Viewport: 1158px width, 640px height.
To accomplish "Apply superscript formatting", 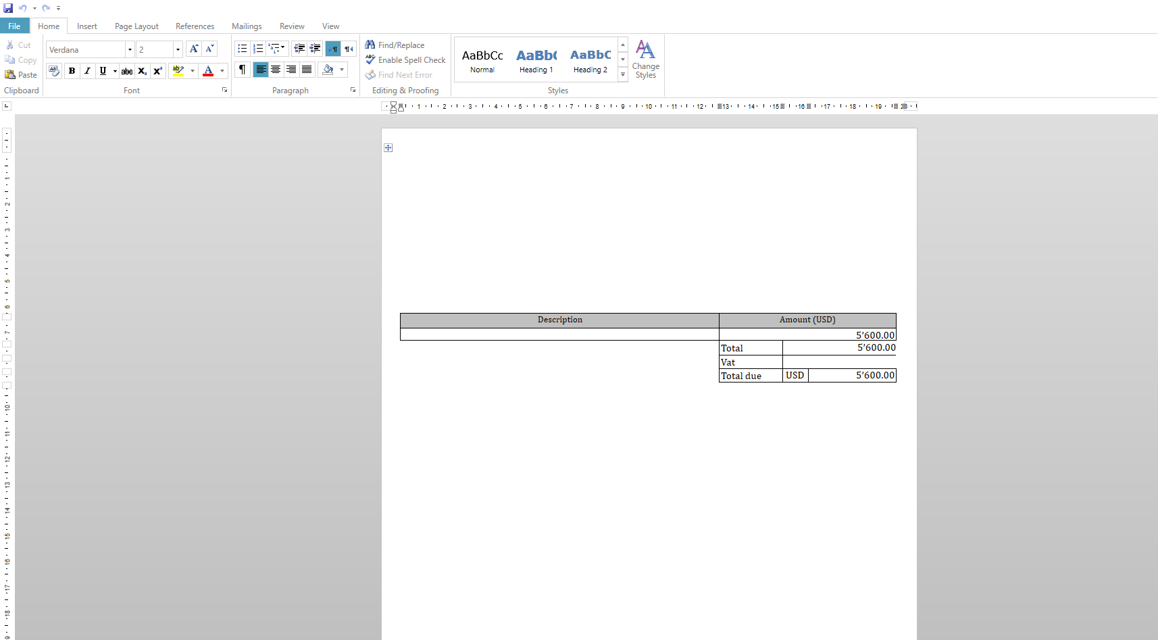I will point(157,71).
